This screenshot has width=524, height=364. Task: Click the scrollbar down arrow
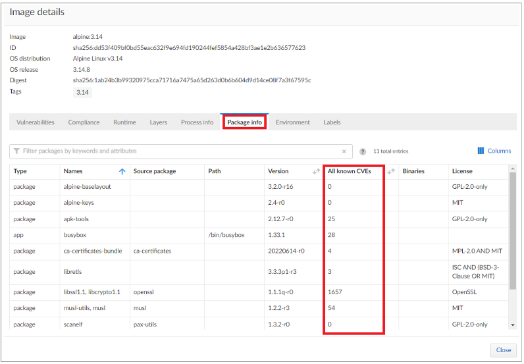point(513,325)
